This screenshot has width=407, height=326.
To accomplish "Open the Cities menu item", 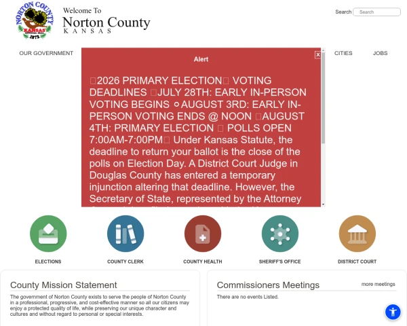I will [343, 53].
